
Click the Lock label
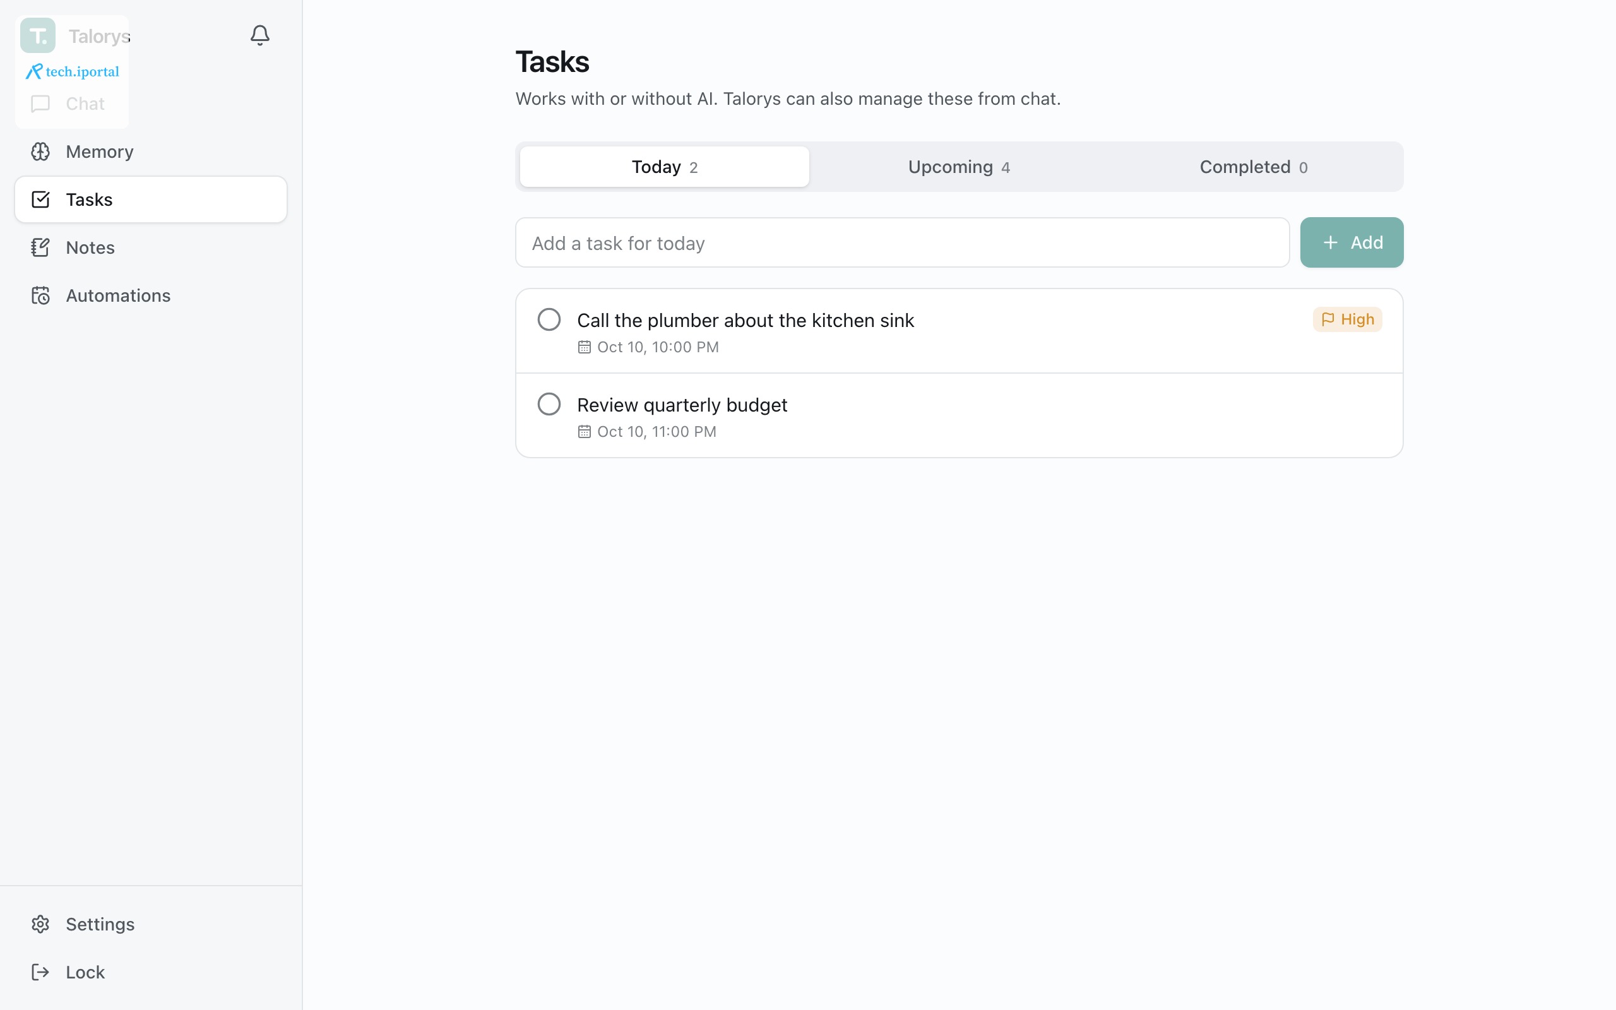(x=85, y=973)
